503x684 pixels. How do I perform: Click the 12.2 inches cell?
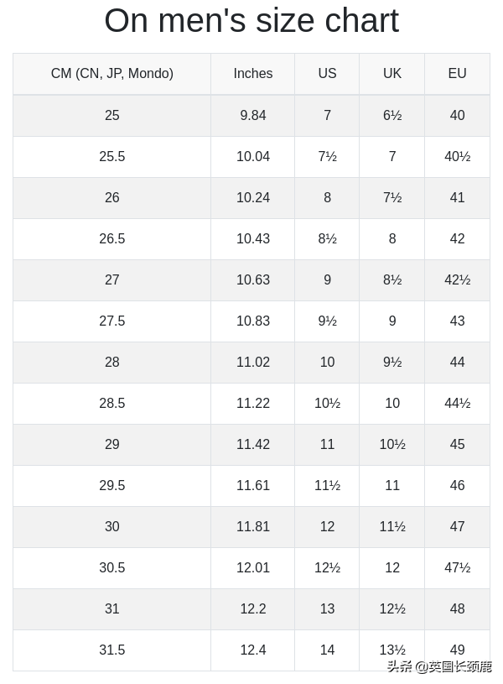click(x=253, y=609)
